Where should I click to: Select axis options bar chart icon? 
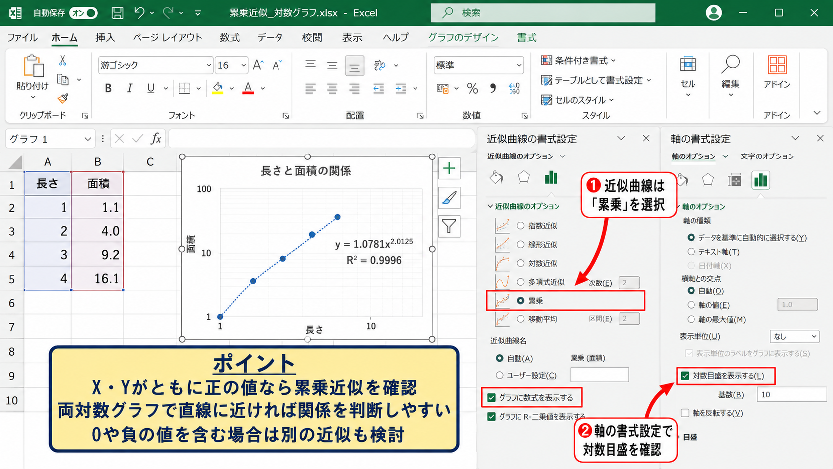[x=761, y=180]
